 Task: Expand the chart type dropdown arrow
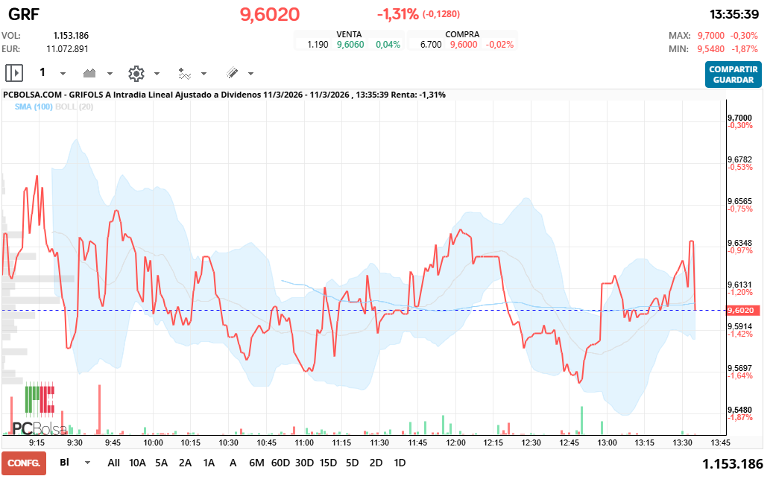tap(110, 74)
